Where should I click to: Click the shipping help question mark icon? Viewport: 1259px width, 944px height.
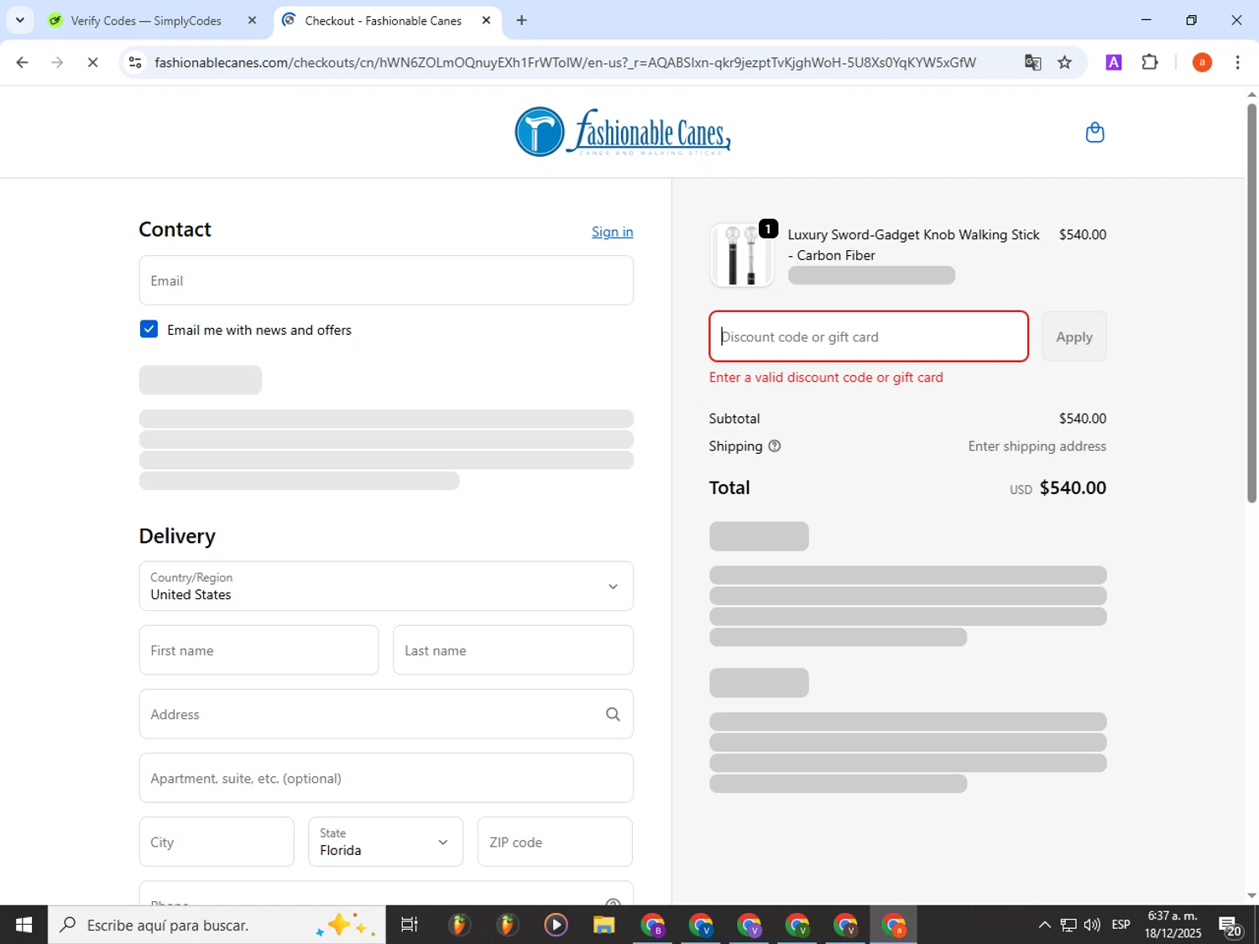(775, 446)
